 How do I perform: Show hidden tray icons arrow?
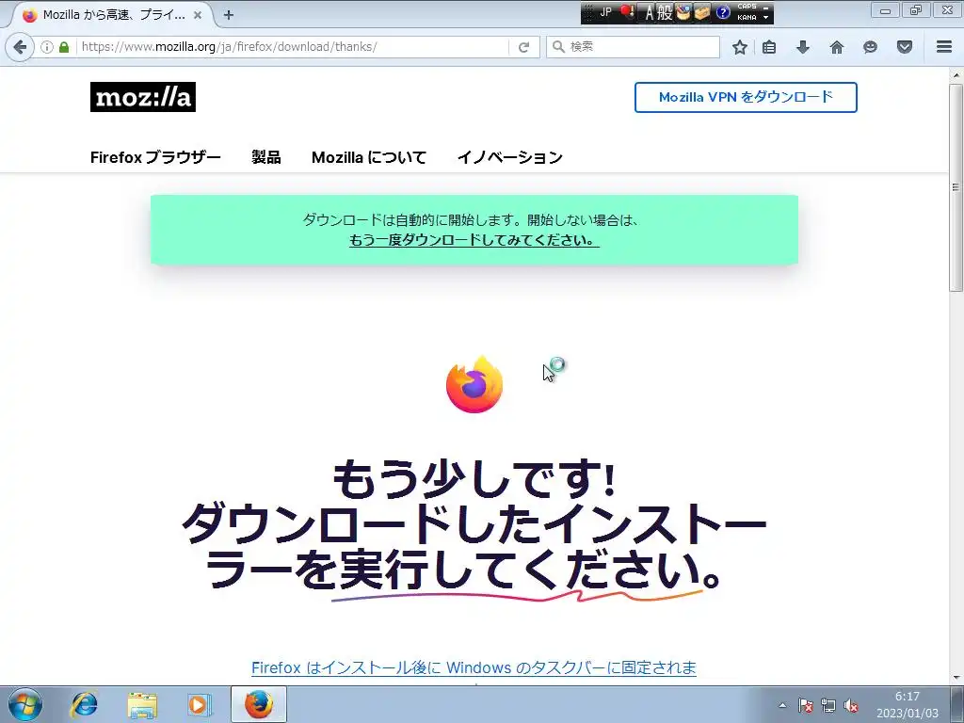click(782, 706)
